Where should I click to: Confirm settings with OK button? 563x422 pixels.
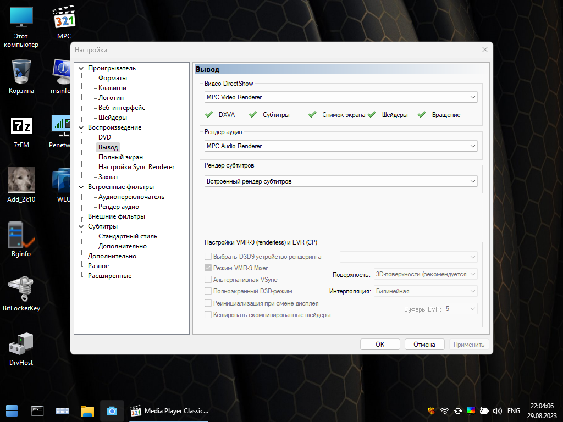(x=380, y=345)
